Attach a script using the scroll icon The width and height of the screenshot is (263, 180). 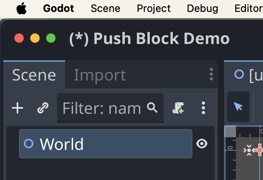coord(178,108)
